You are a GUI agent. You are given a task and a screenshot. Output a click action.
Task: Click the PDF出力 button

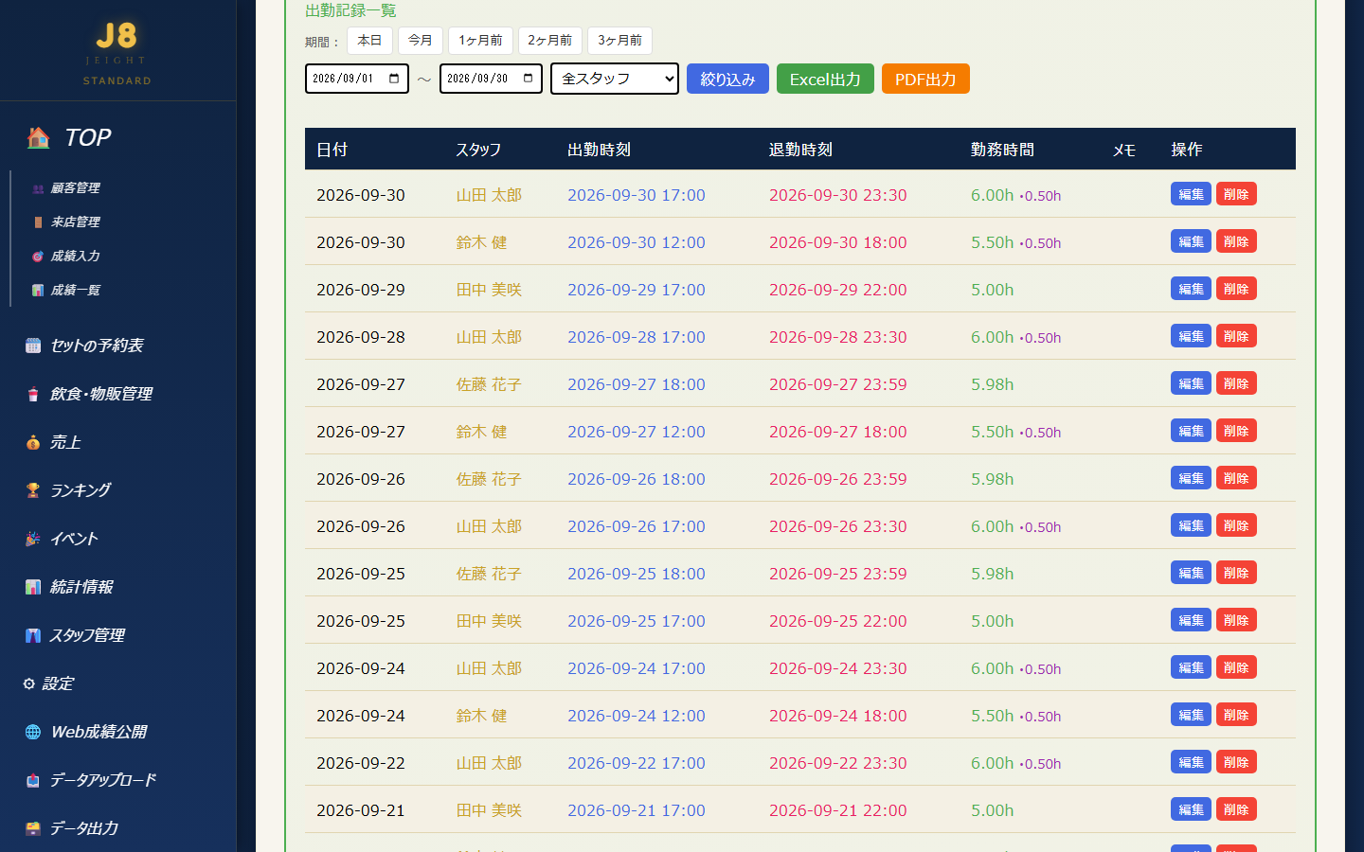925,79
